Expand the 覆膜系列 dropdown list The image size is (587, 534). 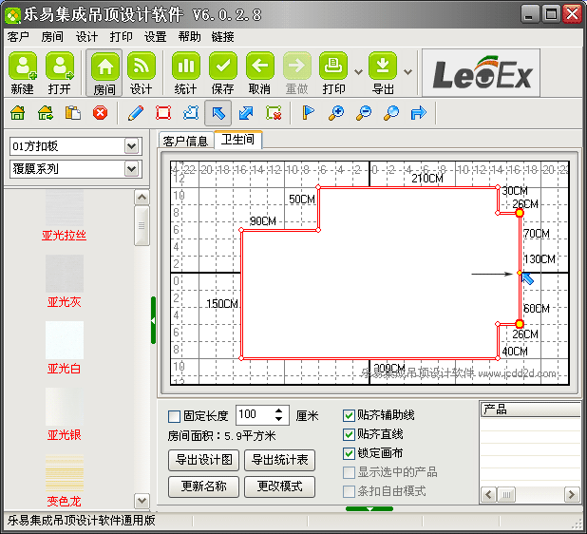(132, 169)
